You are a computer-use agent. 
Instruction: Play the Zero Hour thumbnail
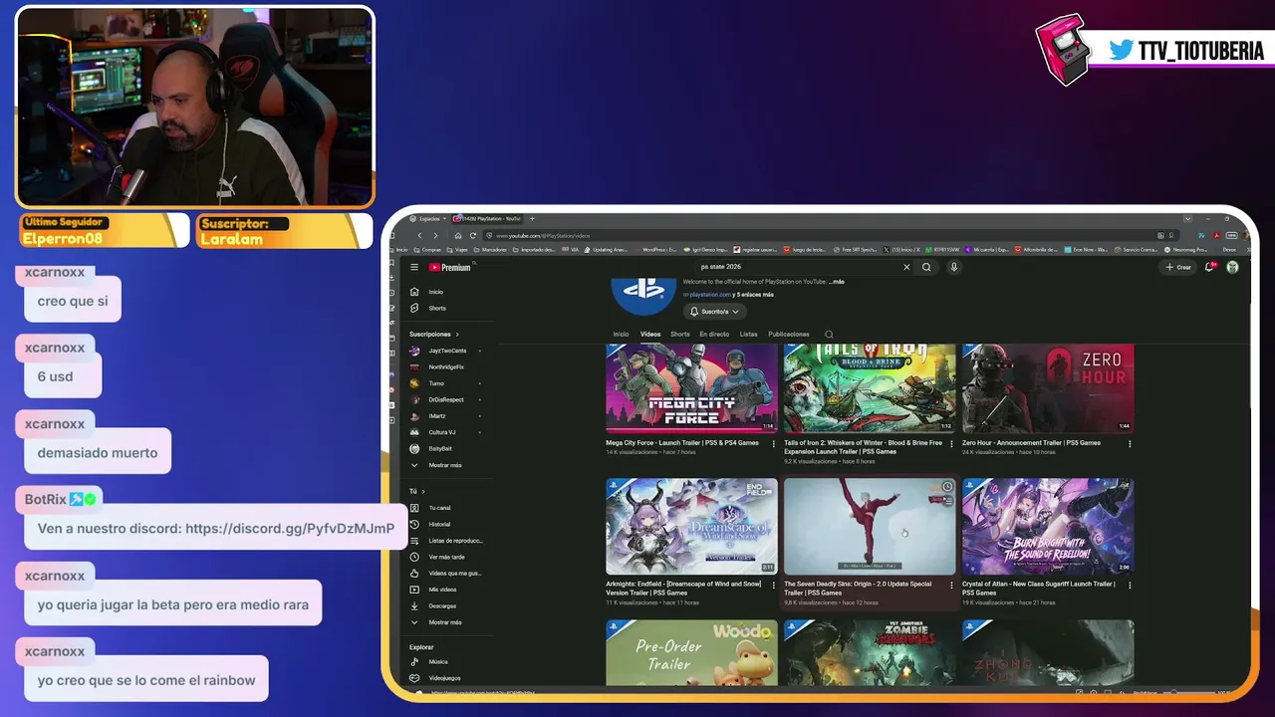click(x=1048, y=389)
